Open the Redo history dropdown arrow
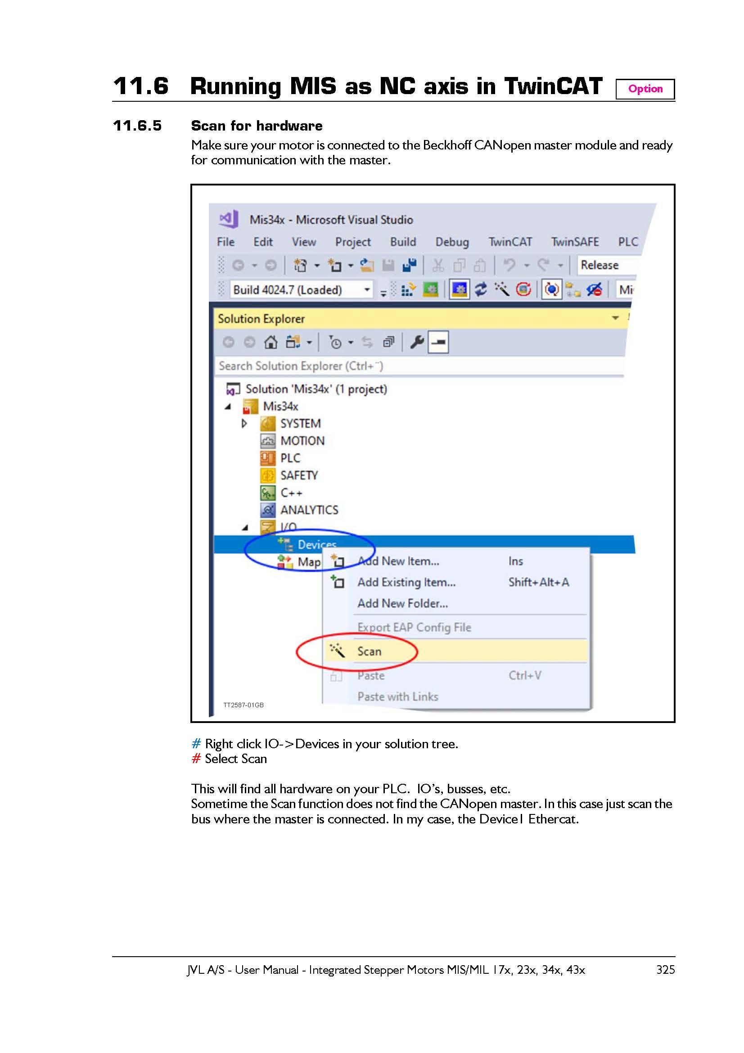The image size is (744, 1053). click(x=560, y=266)
